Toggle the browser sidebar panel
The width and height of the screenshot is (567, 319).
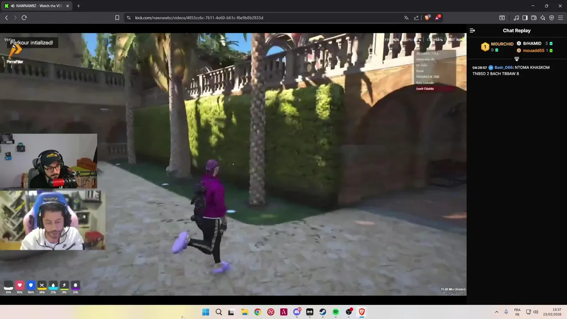click(525, 18)
